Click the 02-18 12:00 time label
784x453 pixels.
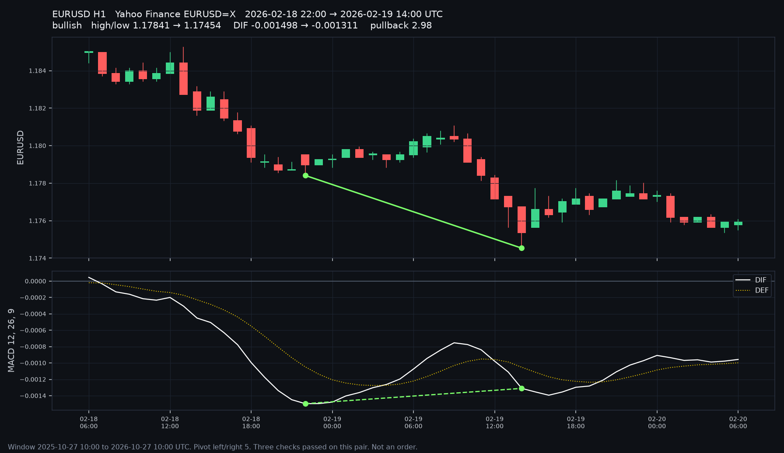coord(170,422)
